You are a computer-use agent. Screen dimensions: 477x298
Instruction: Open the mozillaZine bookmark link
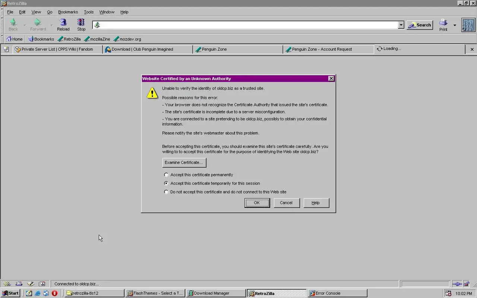point(97,39)
